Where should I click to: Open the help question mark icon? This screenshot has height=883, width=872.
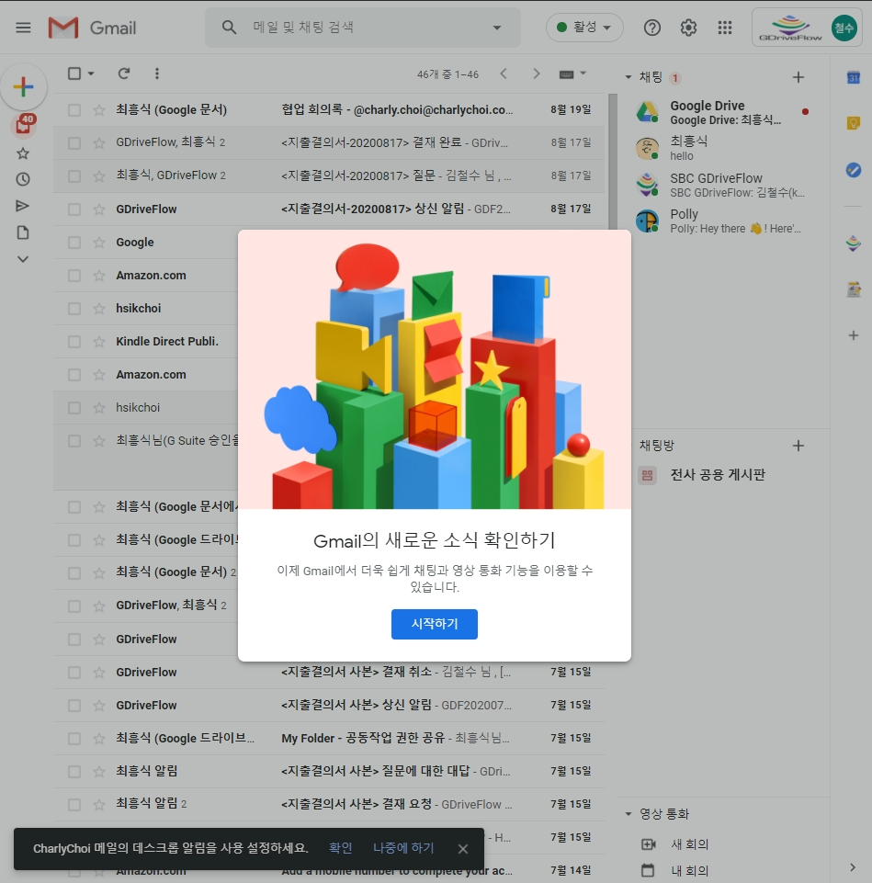click(651, 28)
